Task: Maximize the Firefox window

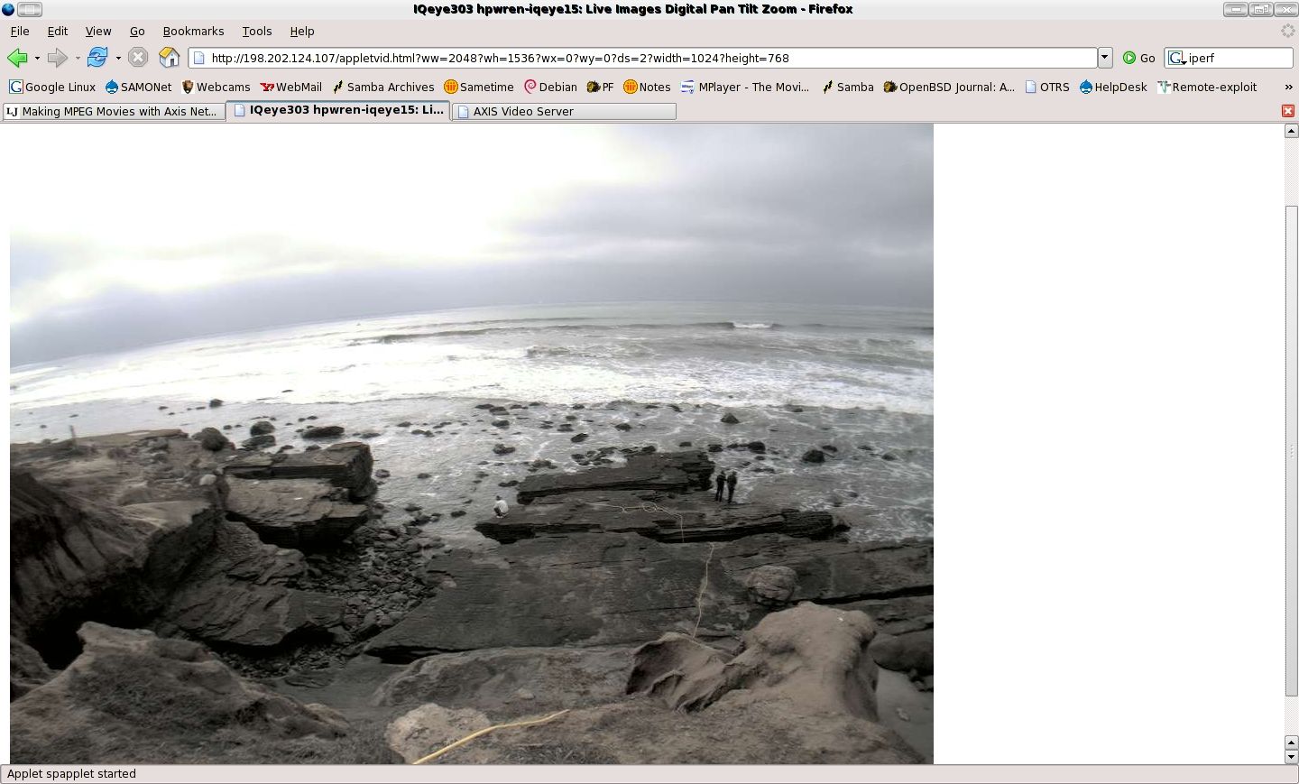Action: pos(1260,9)
